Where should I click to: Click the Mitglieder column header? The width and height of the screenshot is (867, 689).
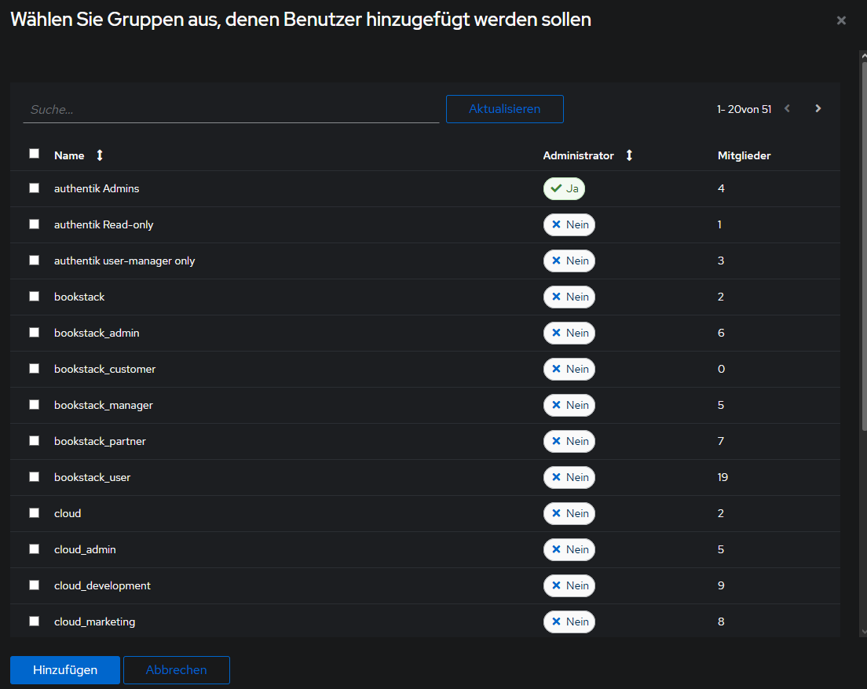pyautogui.click(x=744, y=155)
